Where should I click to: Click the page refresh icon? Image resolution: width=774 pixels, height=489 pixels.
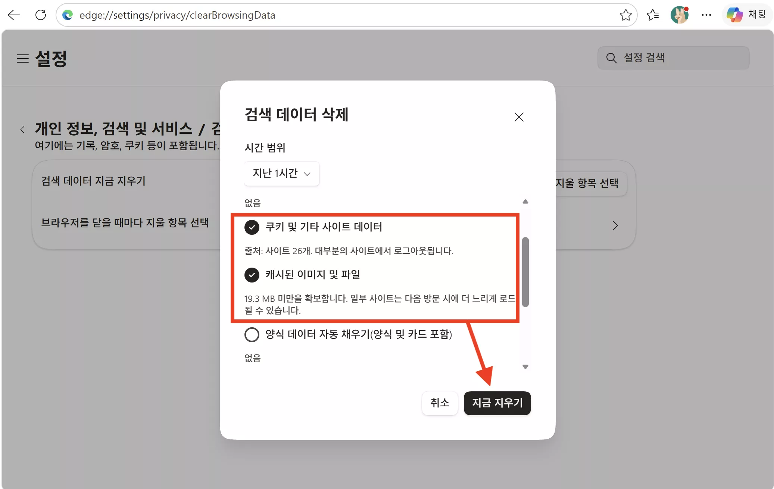point(41,15)
